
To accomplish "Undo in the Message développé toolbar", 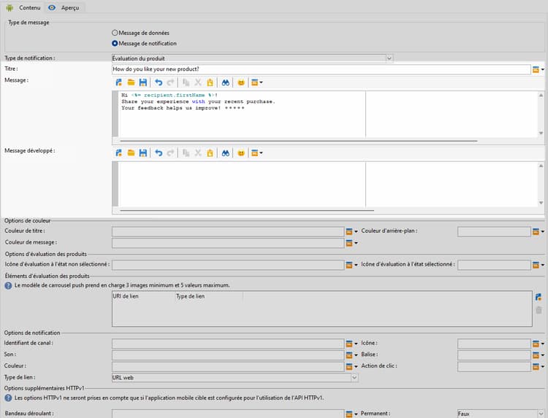I will (x=159, y=152).
